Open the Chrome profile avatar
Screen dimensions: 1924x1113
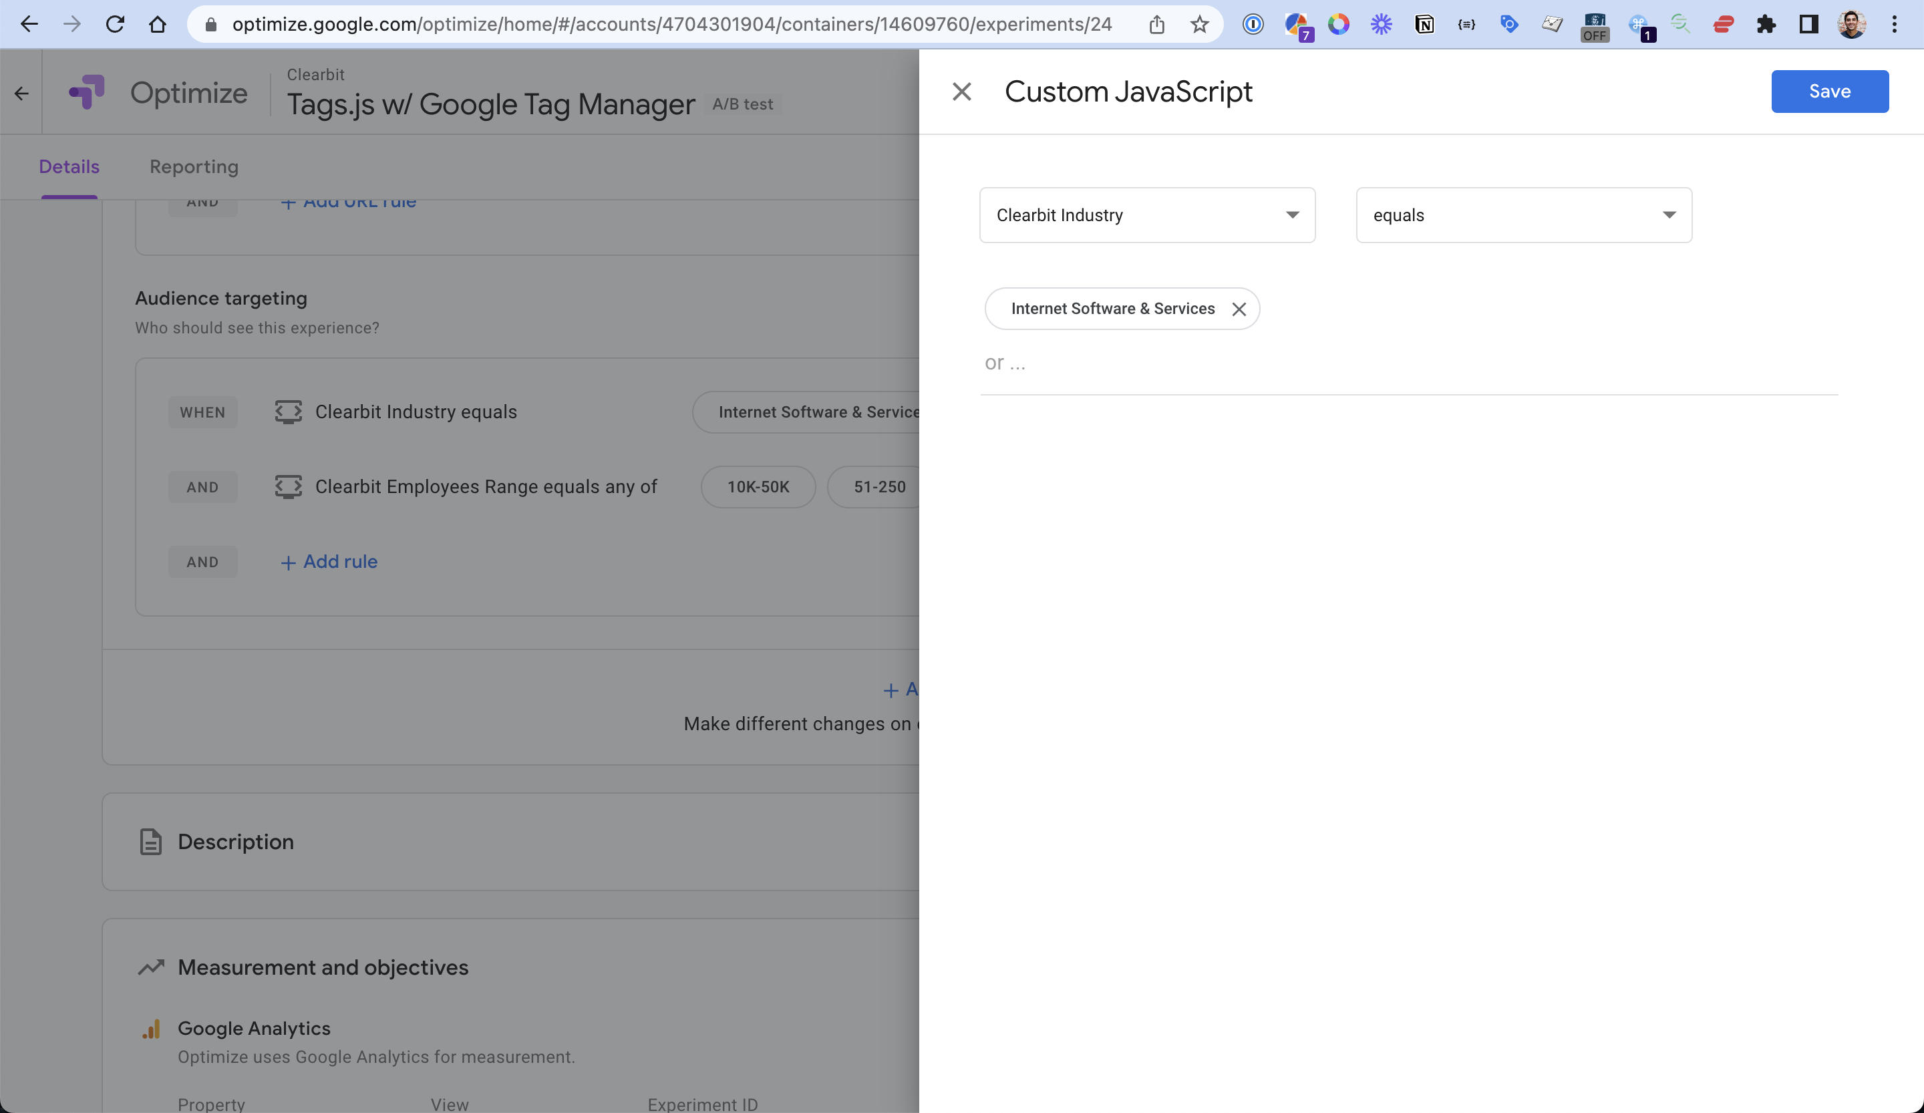coord(1851,25)
